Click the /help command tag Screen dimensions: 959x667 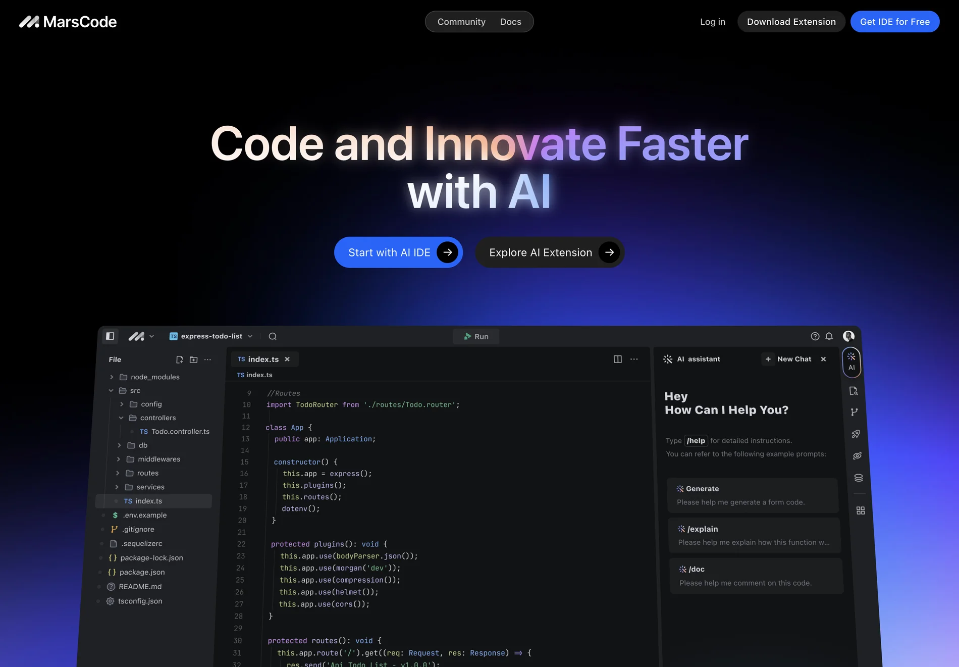696,441
